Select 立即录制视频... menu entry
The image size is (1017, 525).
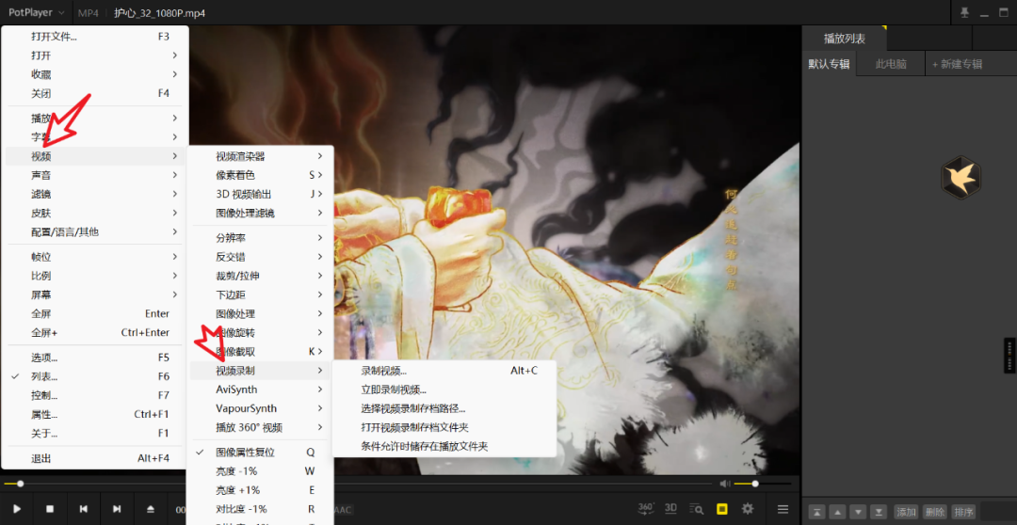[x=444, y=390]
